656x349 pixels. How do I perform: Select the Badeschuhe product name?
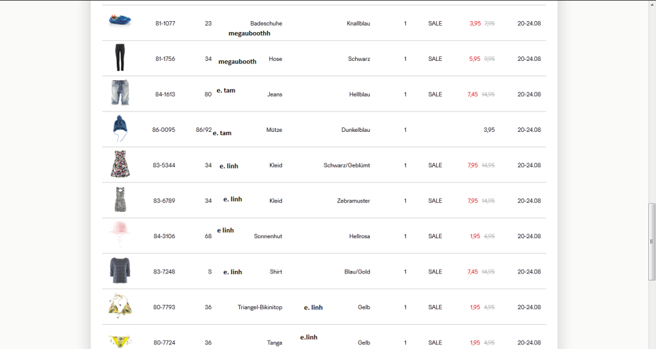click(x=266, y=24)
